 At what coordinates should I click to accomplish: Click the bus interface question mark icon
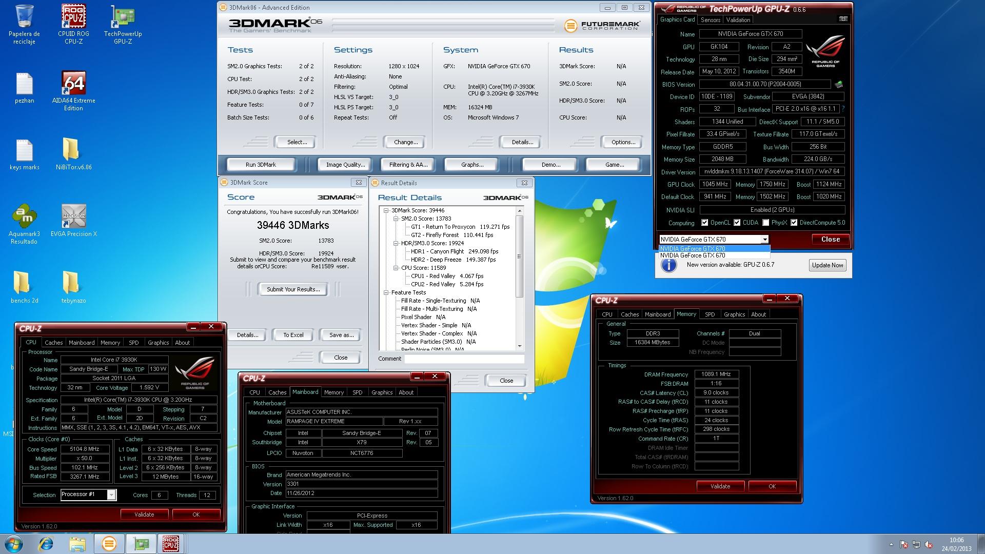pos(843,109)
